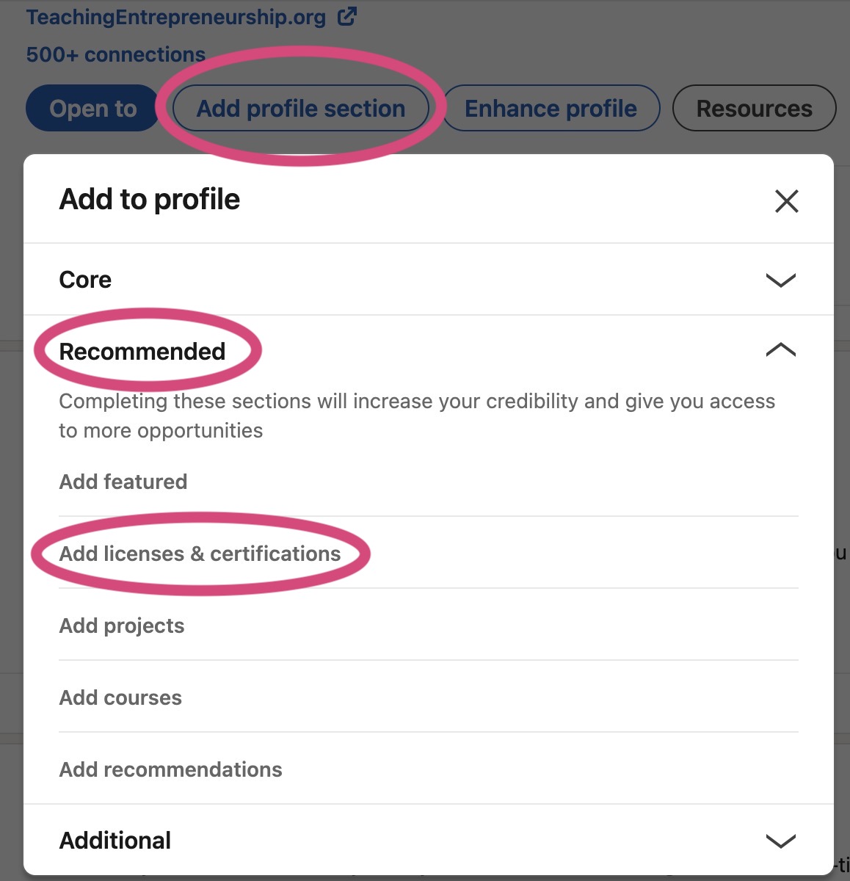Select Add licenses & certifications
Image resolution: width=850 pixels, height=881 pixels.
click(x=200, y=554)
